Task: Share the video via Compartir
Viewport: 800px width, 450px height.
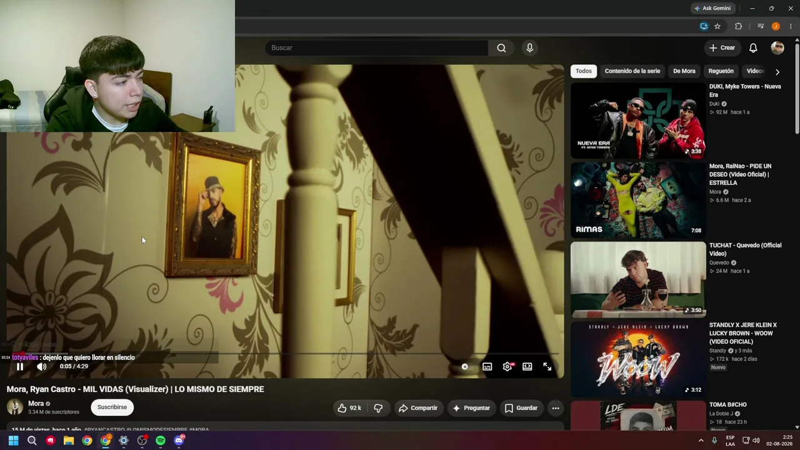Action: 418,408
